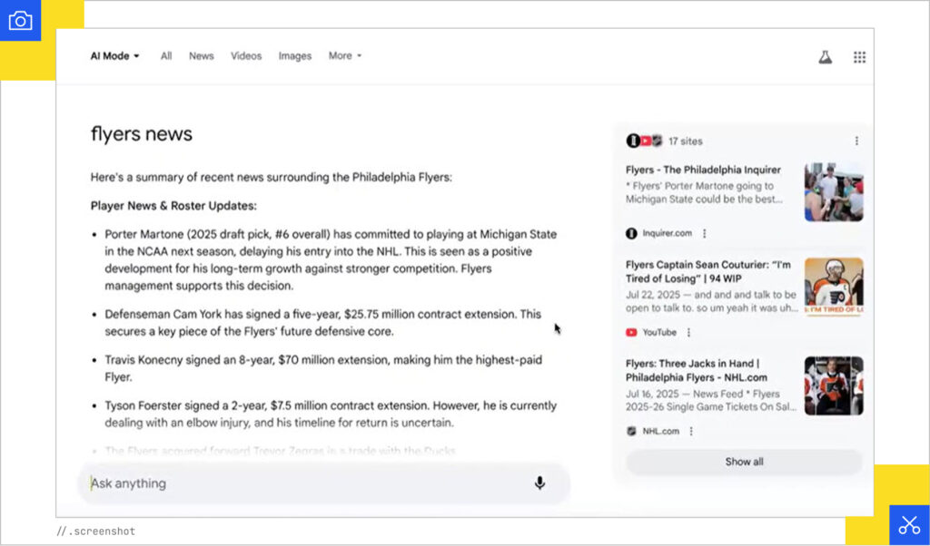Click the camera icon in the top-left corner
This screenshot has height=546, width=930.
coord(20,20)
